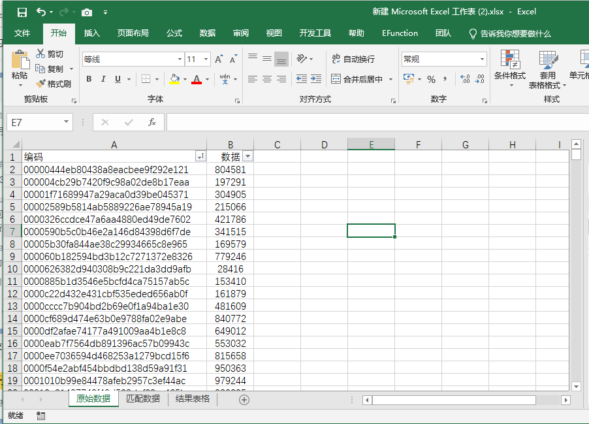Switch to the 页面布局 page layout tab

[x=133, y=33]
